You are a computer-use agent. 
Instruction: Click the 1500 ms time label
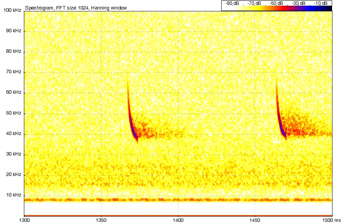click(x=332, y=220)
